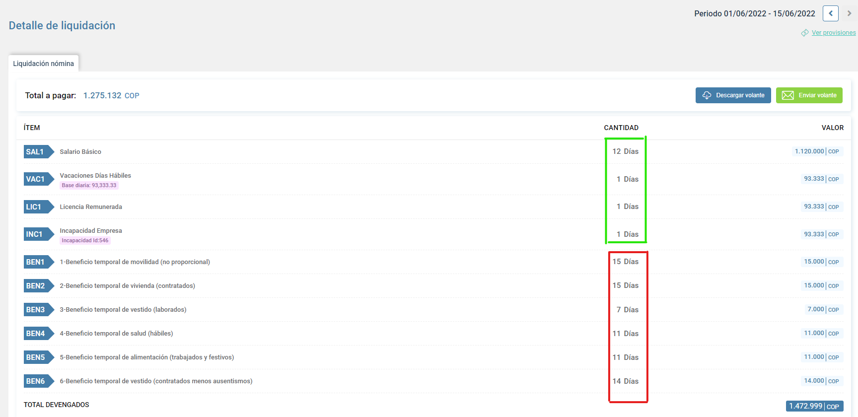Click the Descargar volante button

[733, 95]
